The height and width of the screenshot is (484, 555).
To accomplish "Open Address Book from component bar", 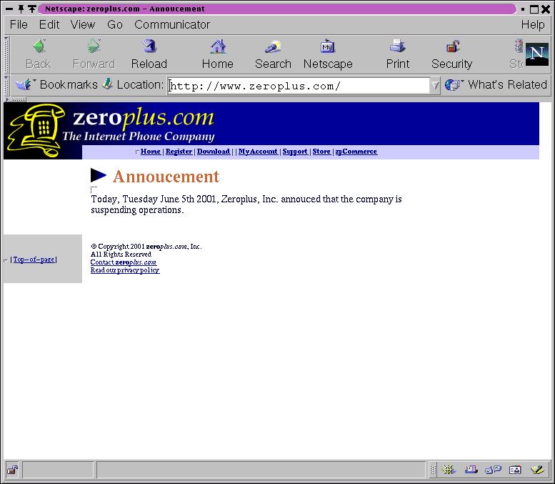I will pyautogui.click(x=515, y=470).
